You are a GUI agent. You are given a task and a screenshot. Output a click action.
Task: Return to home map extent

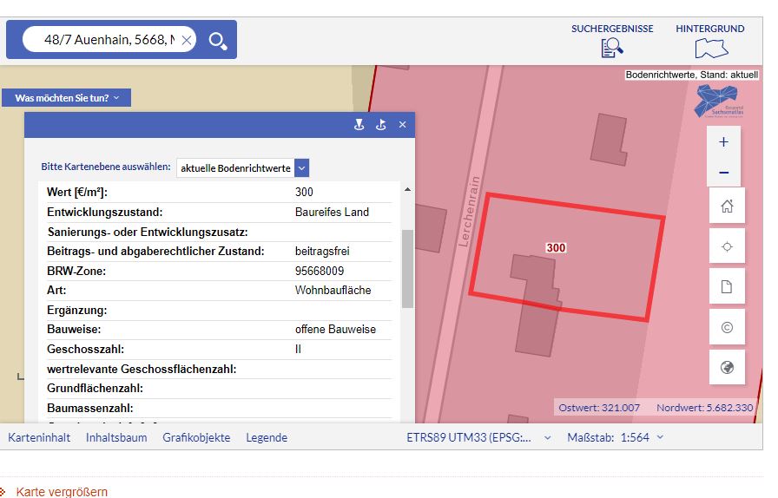pos(727,206)
